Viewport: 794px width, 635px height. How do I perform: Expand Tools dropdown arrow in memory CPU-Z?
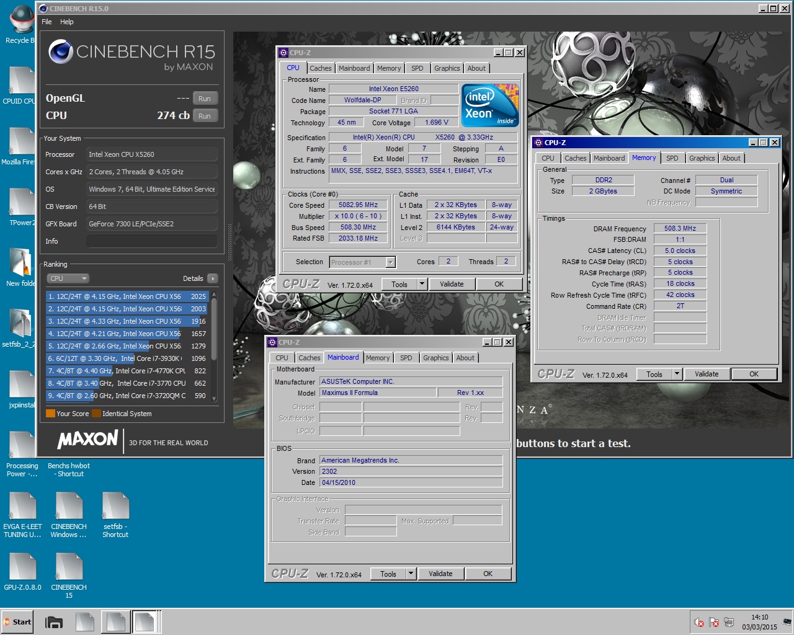(x=677, y=374)
